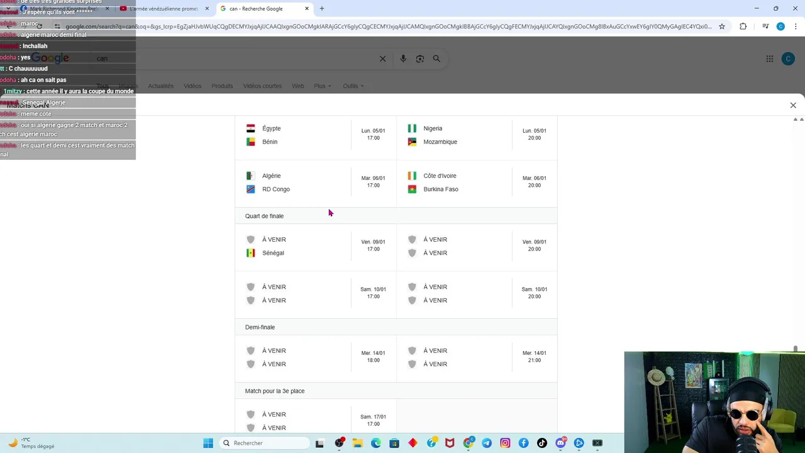This screenshot has height=453, width=805.
Task: Open the Égypte vs Bénin match
Action: 316,135
